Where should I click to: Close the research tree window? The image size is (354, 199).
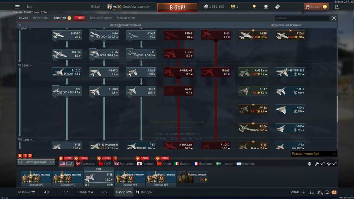pyautogui.click(x=334, y=18)
